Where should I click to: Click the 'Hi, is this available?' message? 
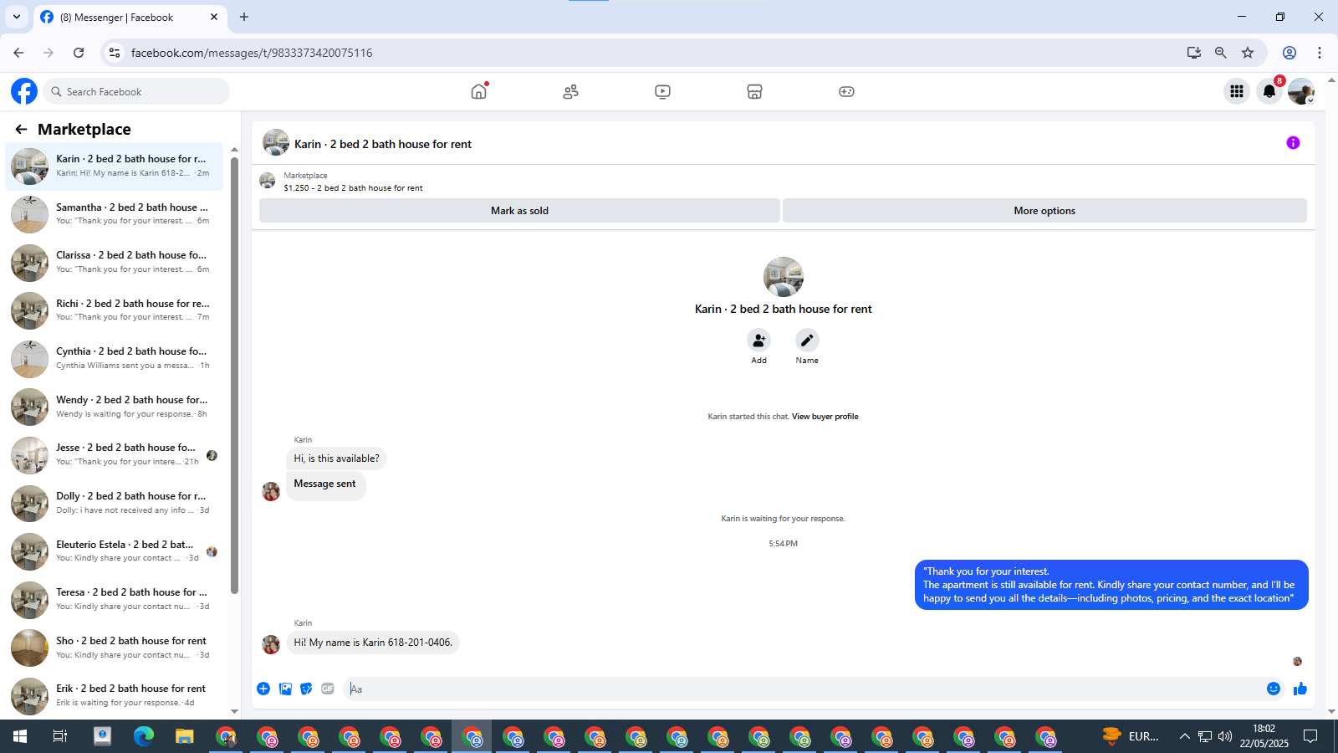(x=336, y=458)
